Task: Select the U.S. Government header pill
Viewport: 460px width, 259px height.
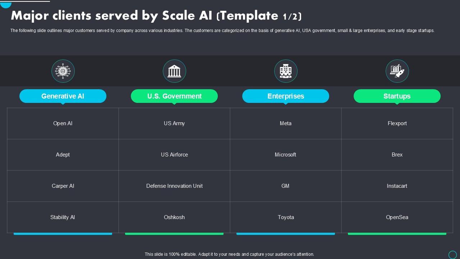Action: [174, 96]
